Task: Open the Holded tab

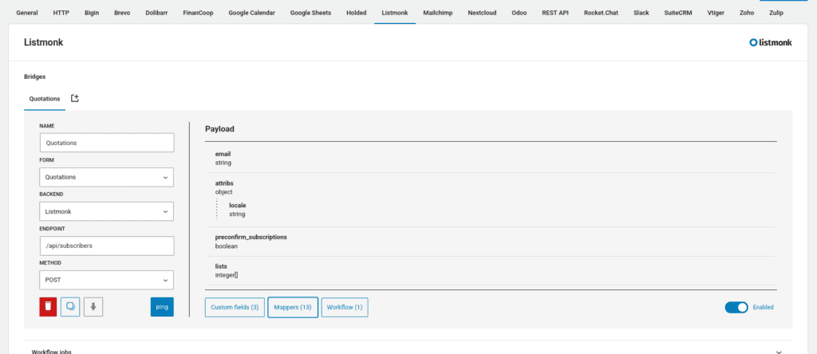Action: [x=357, y=13]
